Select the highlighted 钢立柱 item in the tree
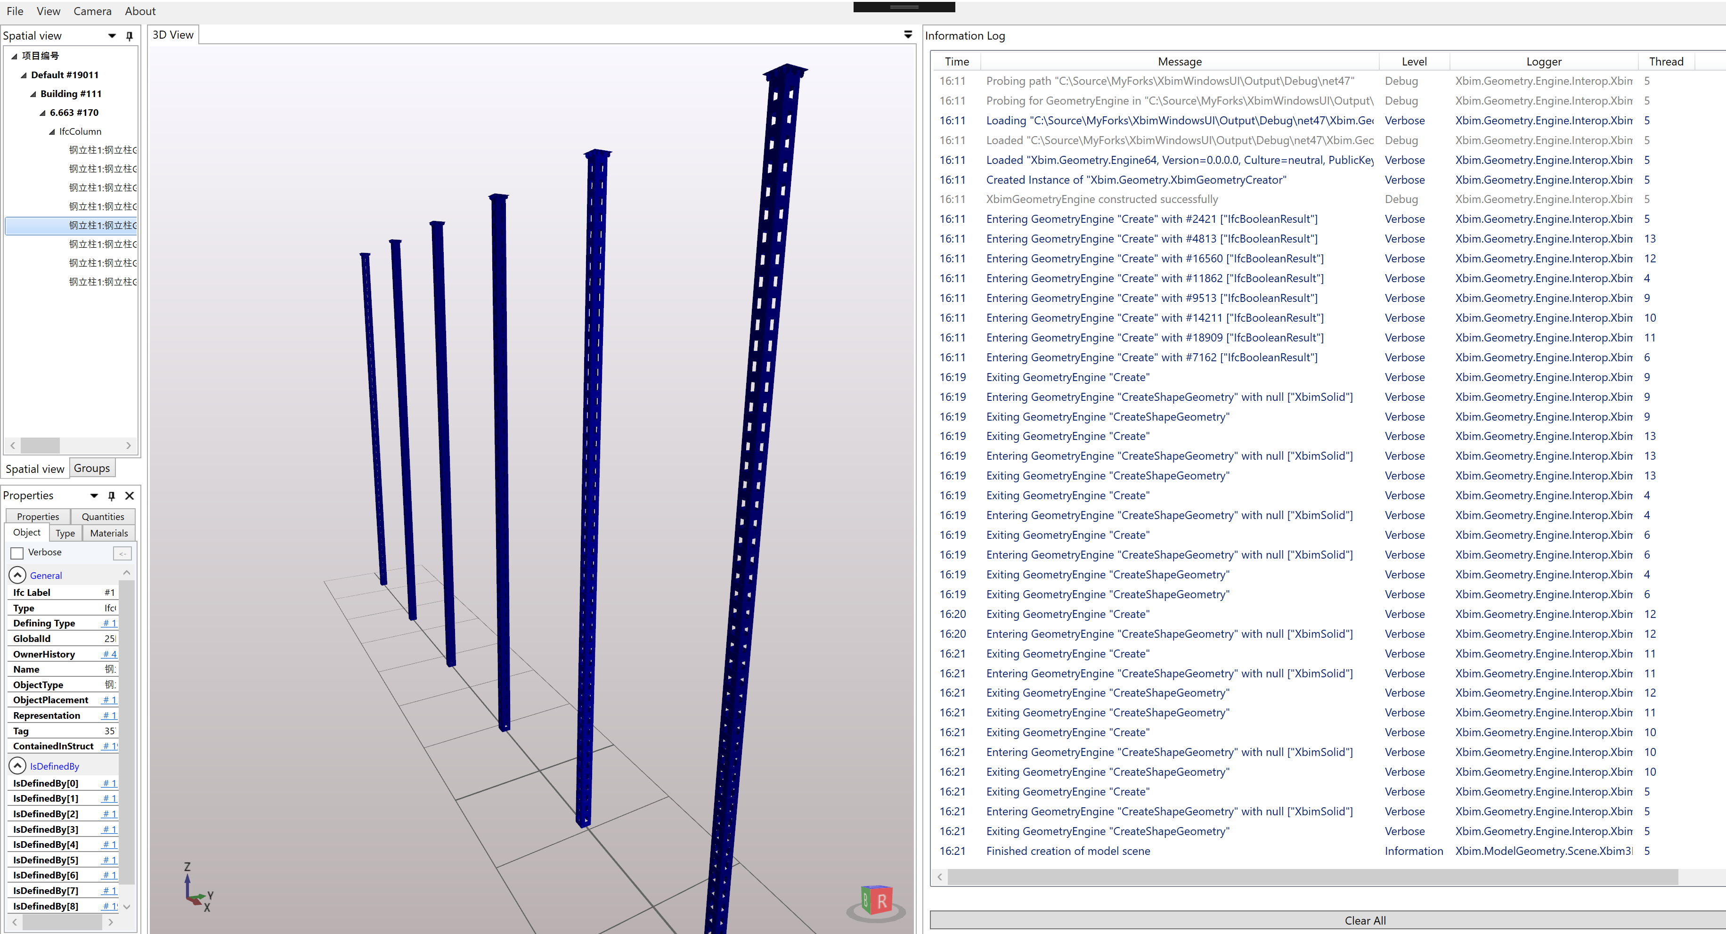This screenshot has height=934, width=1726. 100,226
